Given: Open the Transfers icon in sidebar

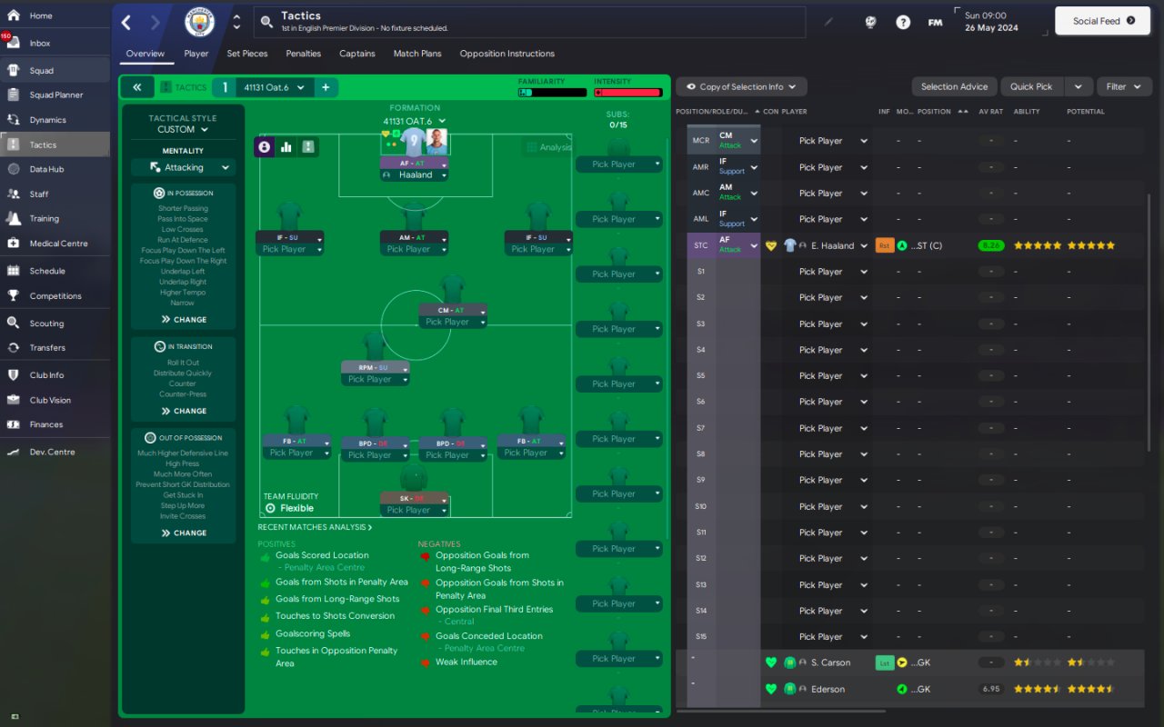Looking at the screenshot, I should click(x=13, y=347).
